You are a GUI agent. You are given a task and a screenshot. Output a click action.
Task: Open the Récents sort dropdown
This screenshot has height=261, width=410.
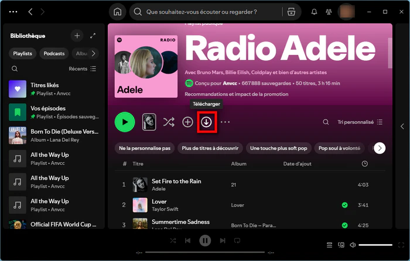83,68
